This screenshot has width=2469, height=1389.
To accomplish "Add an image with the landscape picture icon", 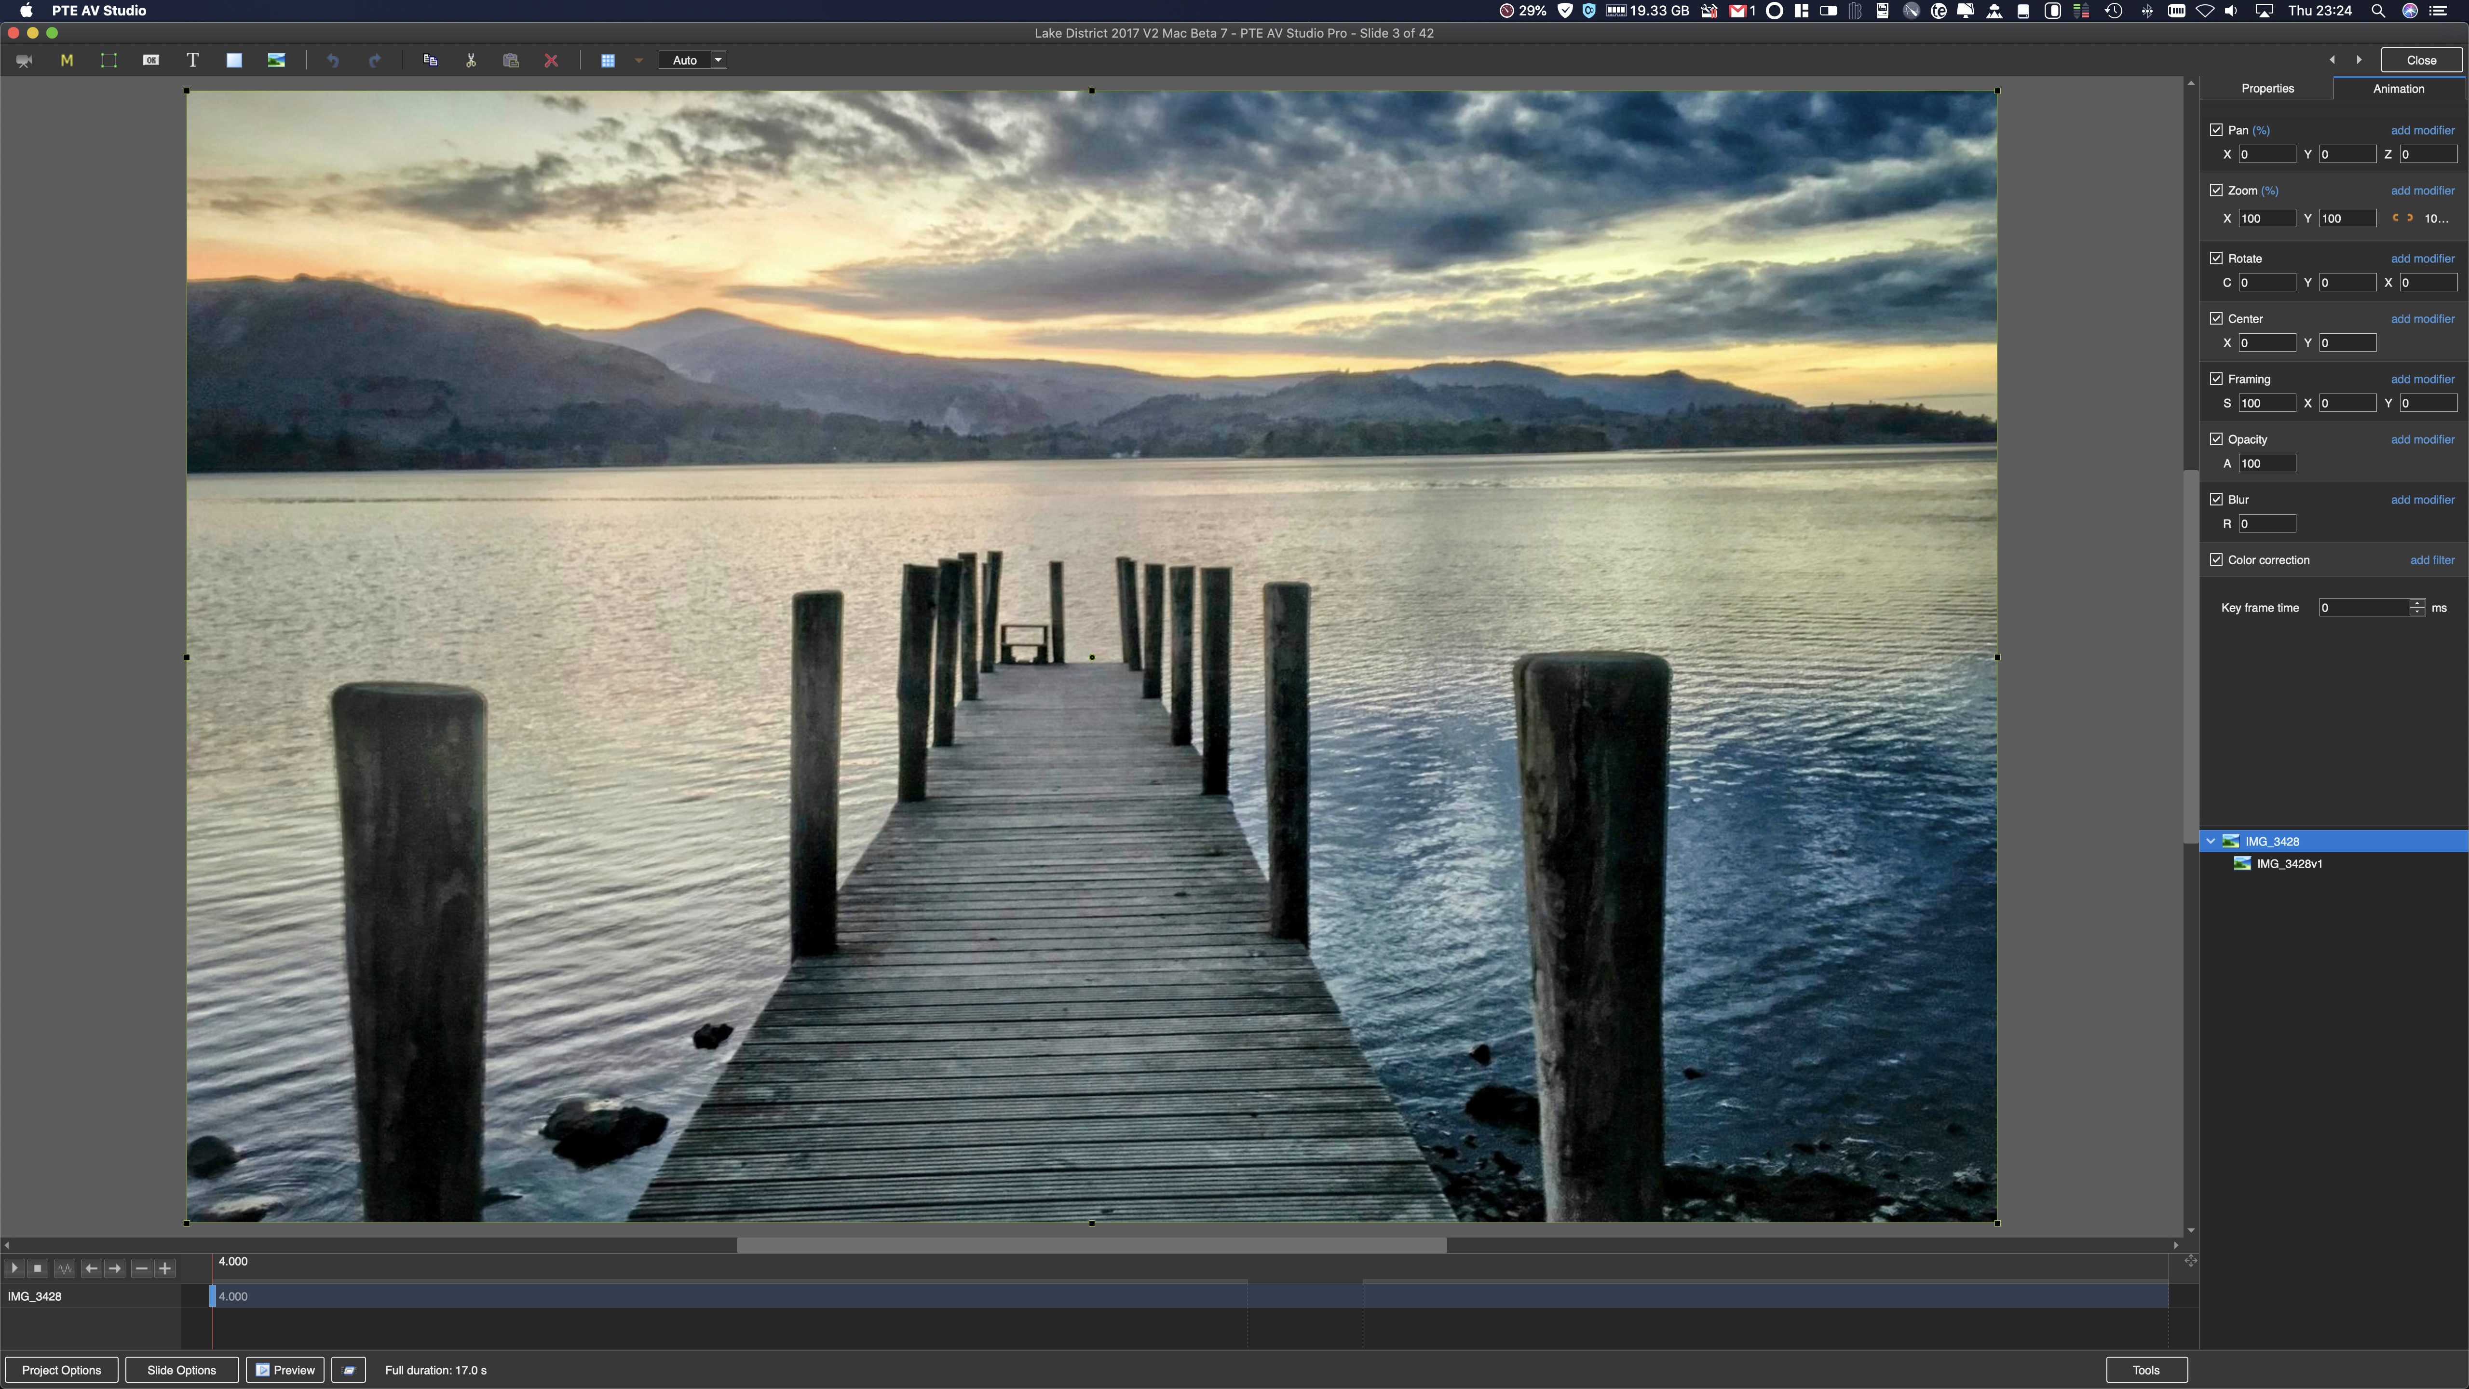I will point(276,60).
